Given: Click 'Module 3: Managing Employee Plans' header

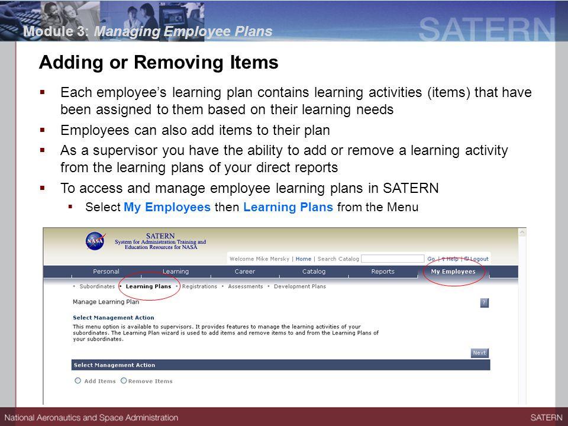Looking at the screenshot, I should pyautogui.click(x=148, y=31).
